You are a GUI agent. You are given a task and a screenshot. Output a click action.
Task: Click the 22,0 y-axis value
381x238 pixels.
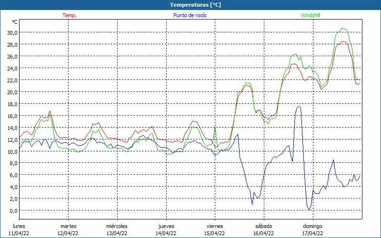click(12, 80)
